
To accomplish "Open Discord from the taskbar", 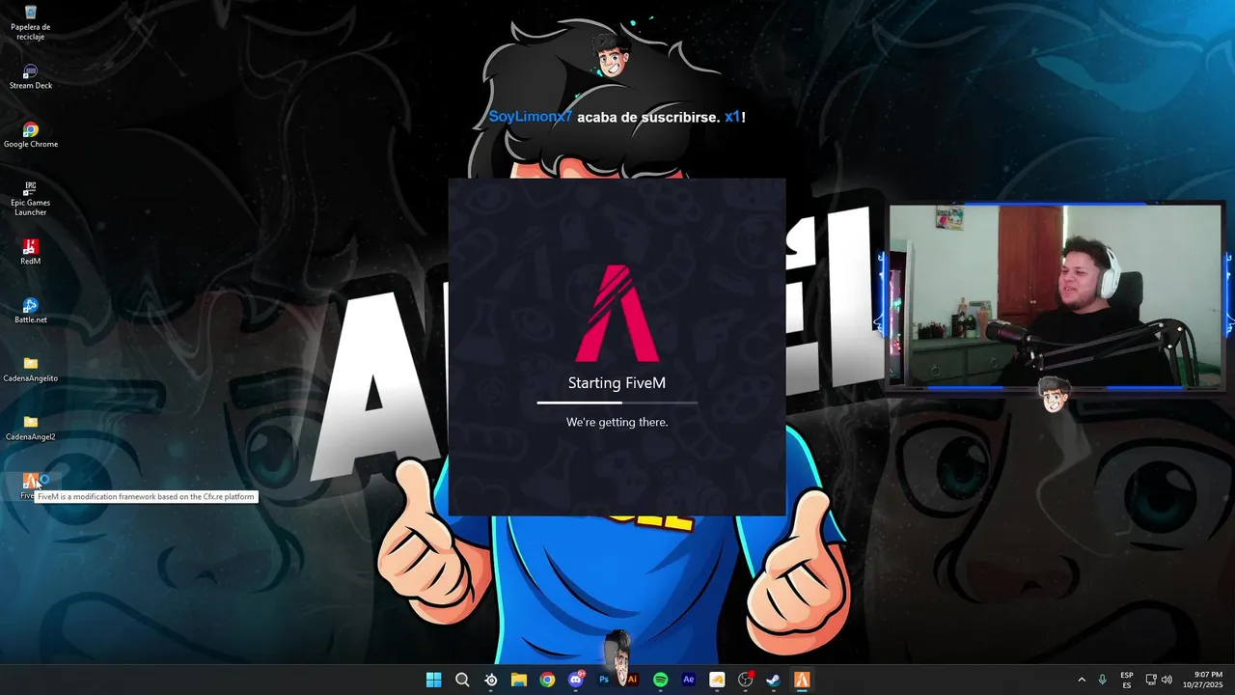I will pos(576,680).
